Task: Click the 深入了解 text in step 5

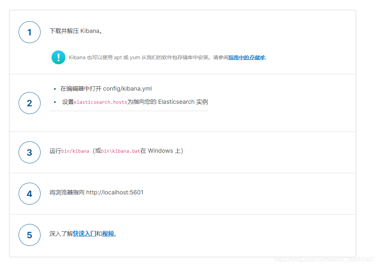Action: click(61, 233)
